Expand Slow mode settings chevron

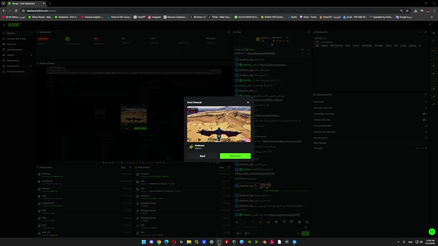[426, 102]
